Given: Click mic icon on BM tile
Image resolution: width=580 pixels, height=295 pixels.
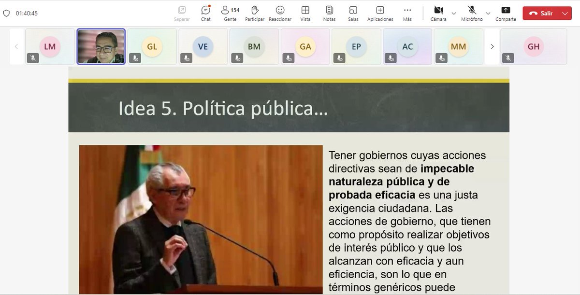Looking at the screenshot, I should 237,58.
